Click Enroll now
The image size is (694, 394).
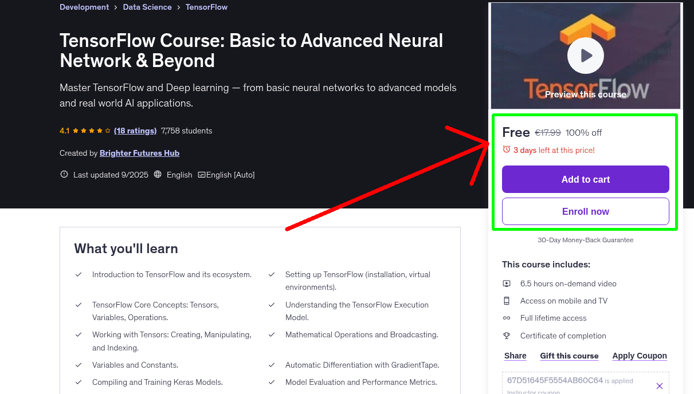point(585,211)
